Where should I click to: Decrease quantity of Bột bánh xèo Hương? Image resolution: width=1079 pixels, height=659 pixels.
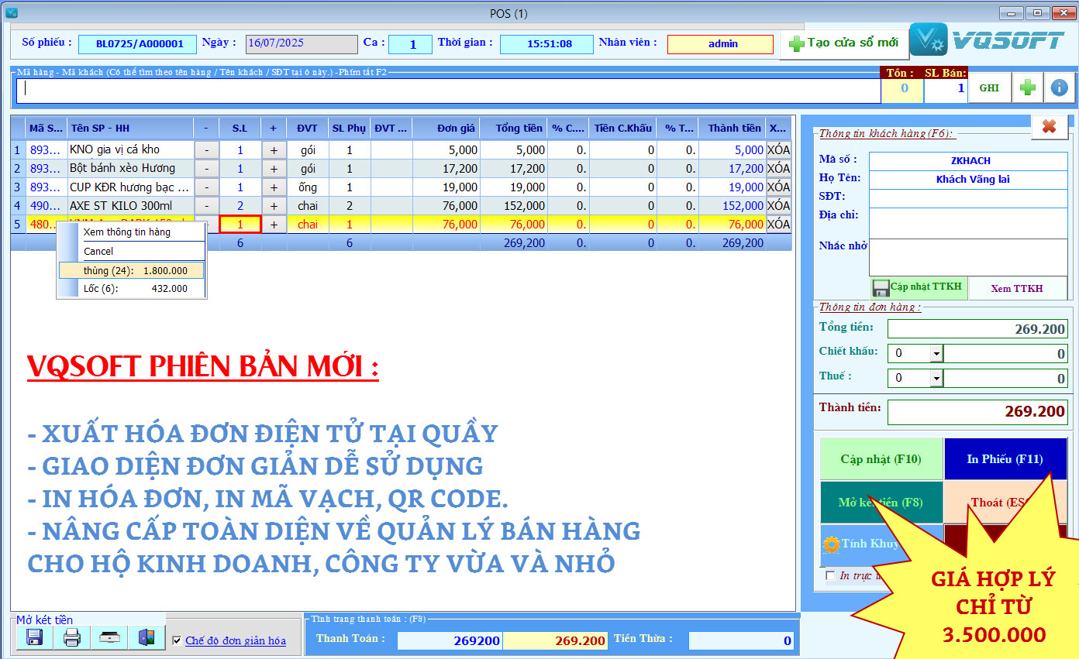[206, 169]
